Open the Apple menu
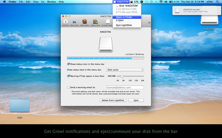Image resolution: width=222 pixels, height=138 pixels. click(4, 2)
